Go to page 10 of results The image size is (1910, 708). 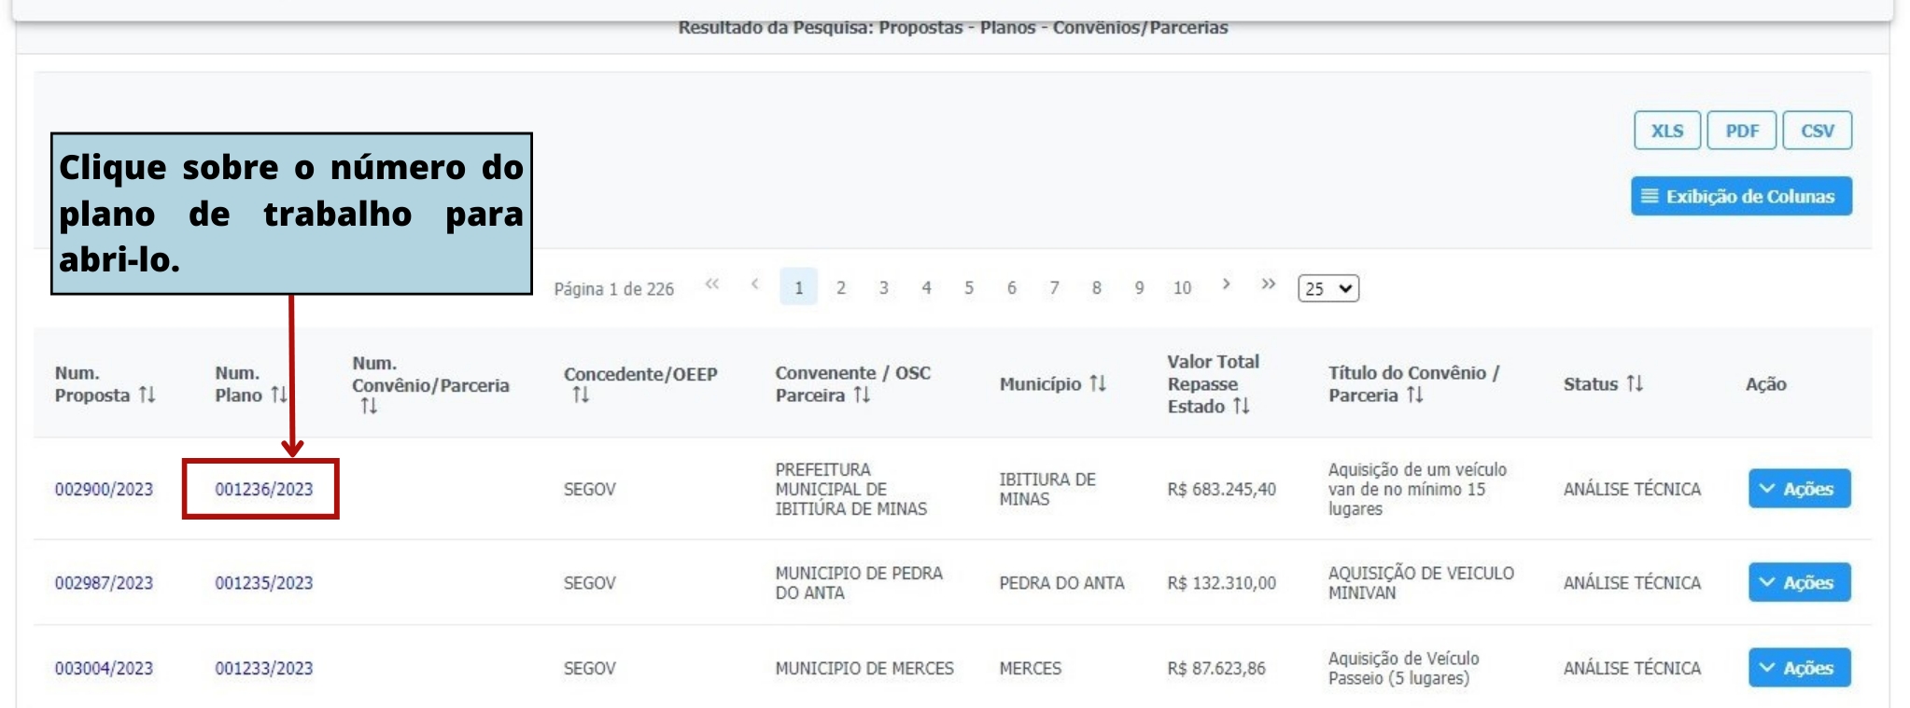coord(1182,288)
